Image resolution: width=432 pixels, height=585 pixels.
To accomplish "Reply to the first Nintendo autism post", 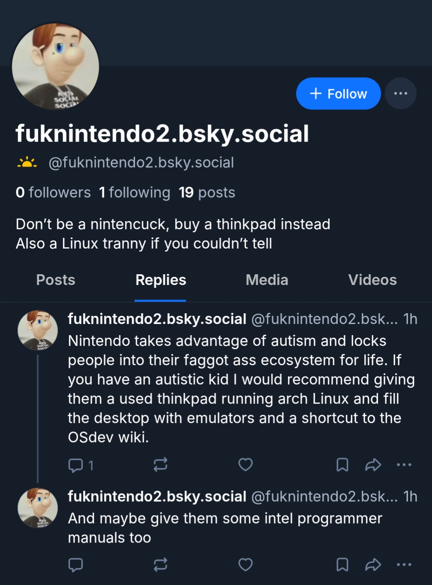I will pyautogui.click(x=76, y=465).
